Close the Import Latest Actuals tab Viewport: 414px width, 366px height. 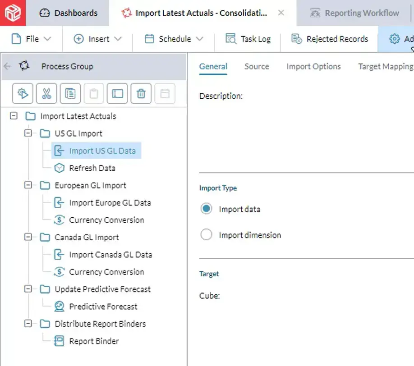281,13
